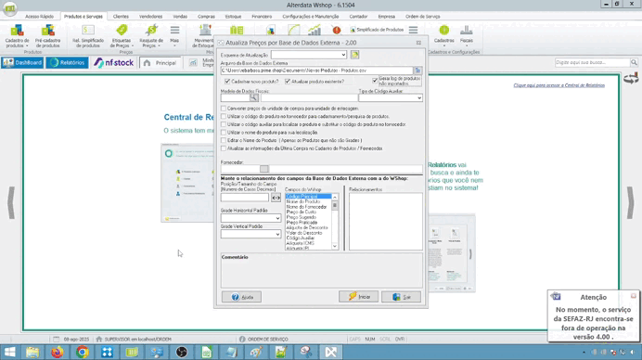Click search magnifier in top search box
The height and width of the screenshot is (360, 642).
(x=634, y=62)
